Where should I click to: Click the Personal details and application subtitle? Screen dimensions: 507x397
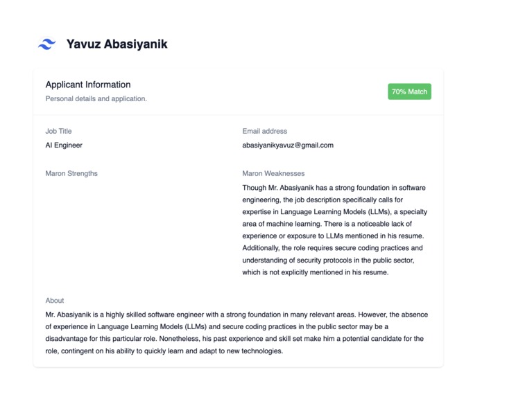96,99
